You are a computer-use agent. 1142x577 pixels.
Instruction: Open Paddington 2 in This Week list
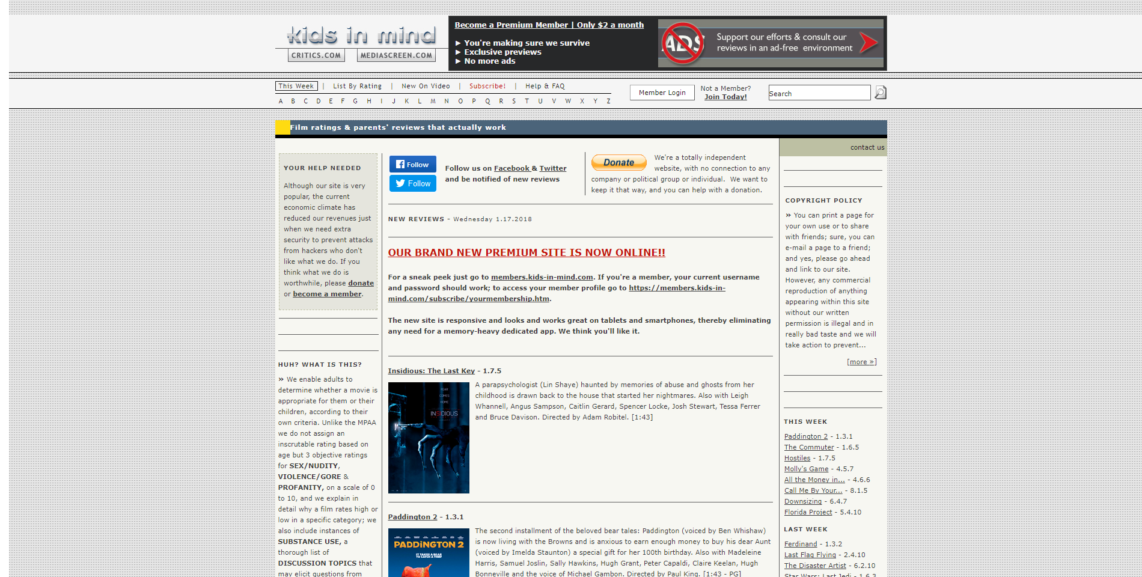coord(805,436)
